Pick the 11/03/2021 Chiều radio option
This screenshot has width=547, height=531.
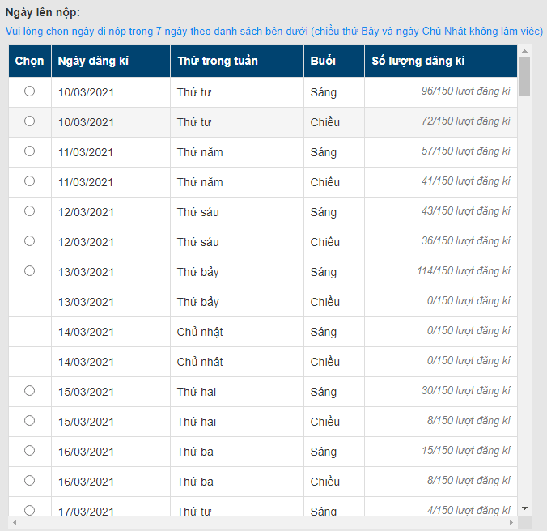[x=30, y=181]
